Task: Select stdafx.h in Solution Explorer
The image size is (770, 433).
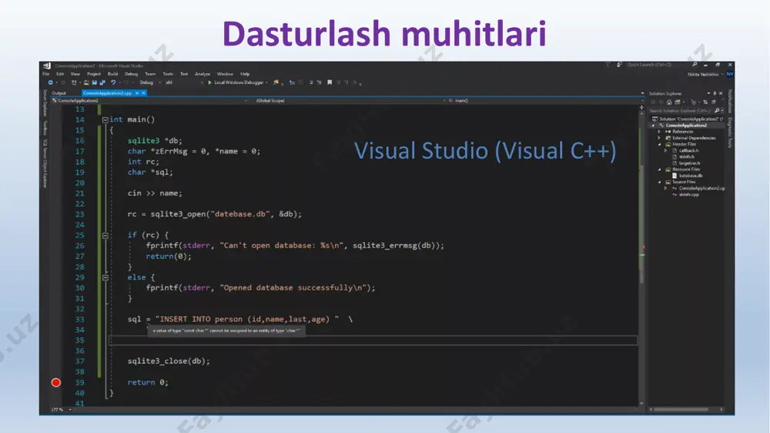Action: pos(686,156)
